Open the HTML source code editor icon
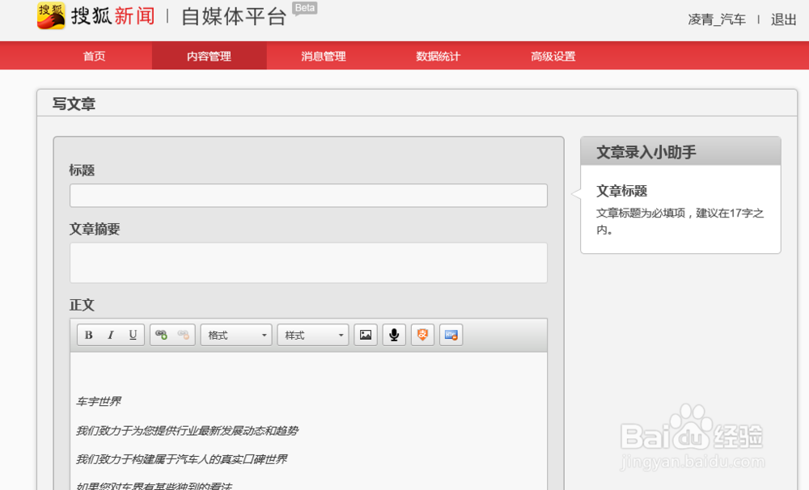This screenshot has width=809, height=490. click(451, 334)
